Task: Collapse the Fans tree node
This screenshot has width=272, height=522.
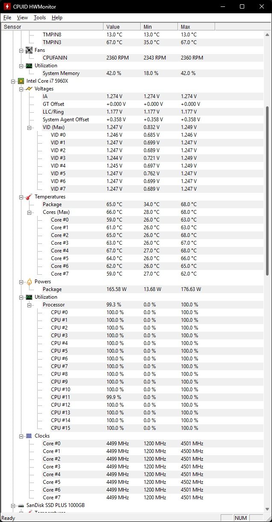Action: (x=21, y=50)
